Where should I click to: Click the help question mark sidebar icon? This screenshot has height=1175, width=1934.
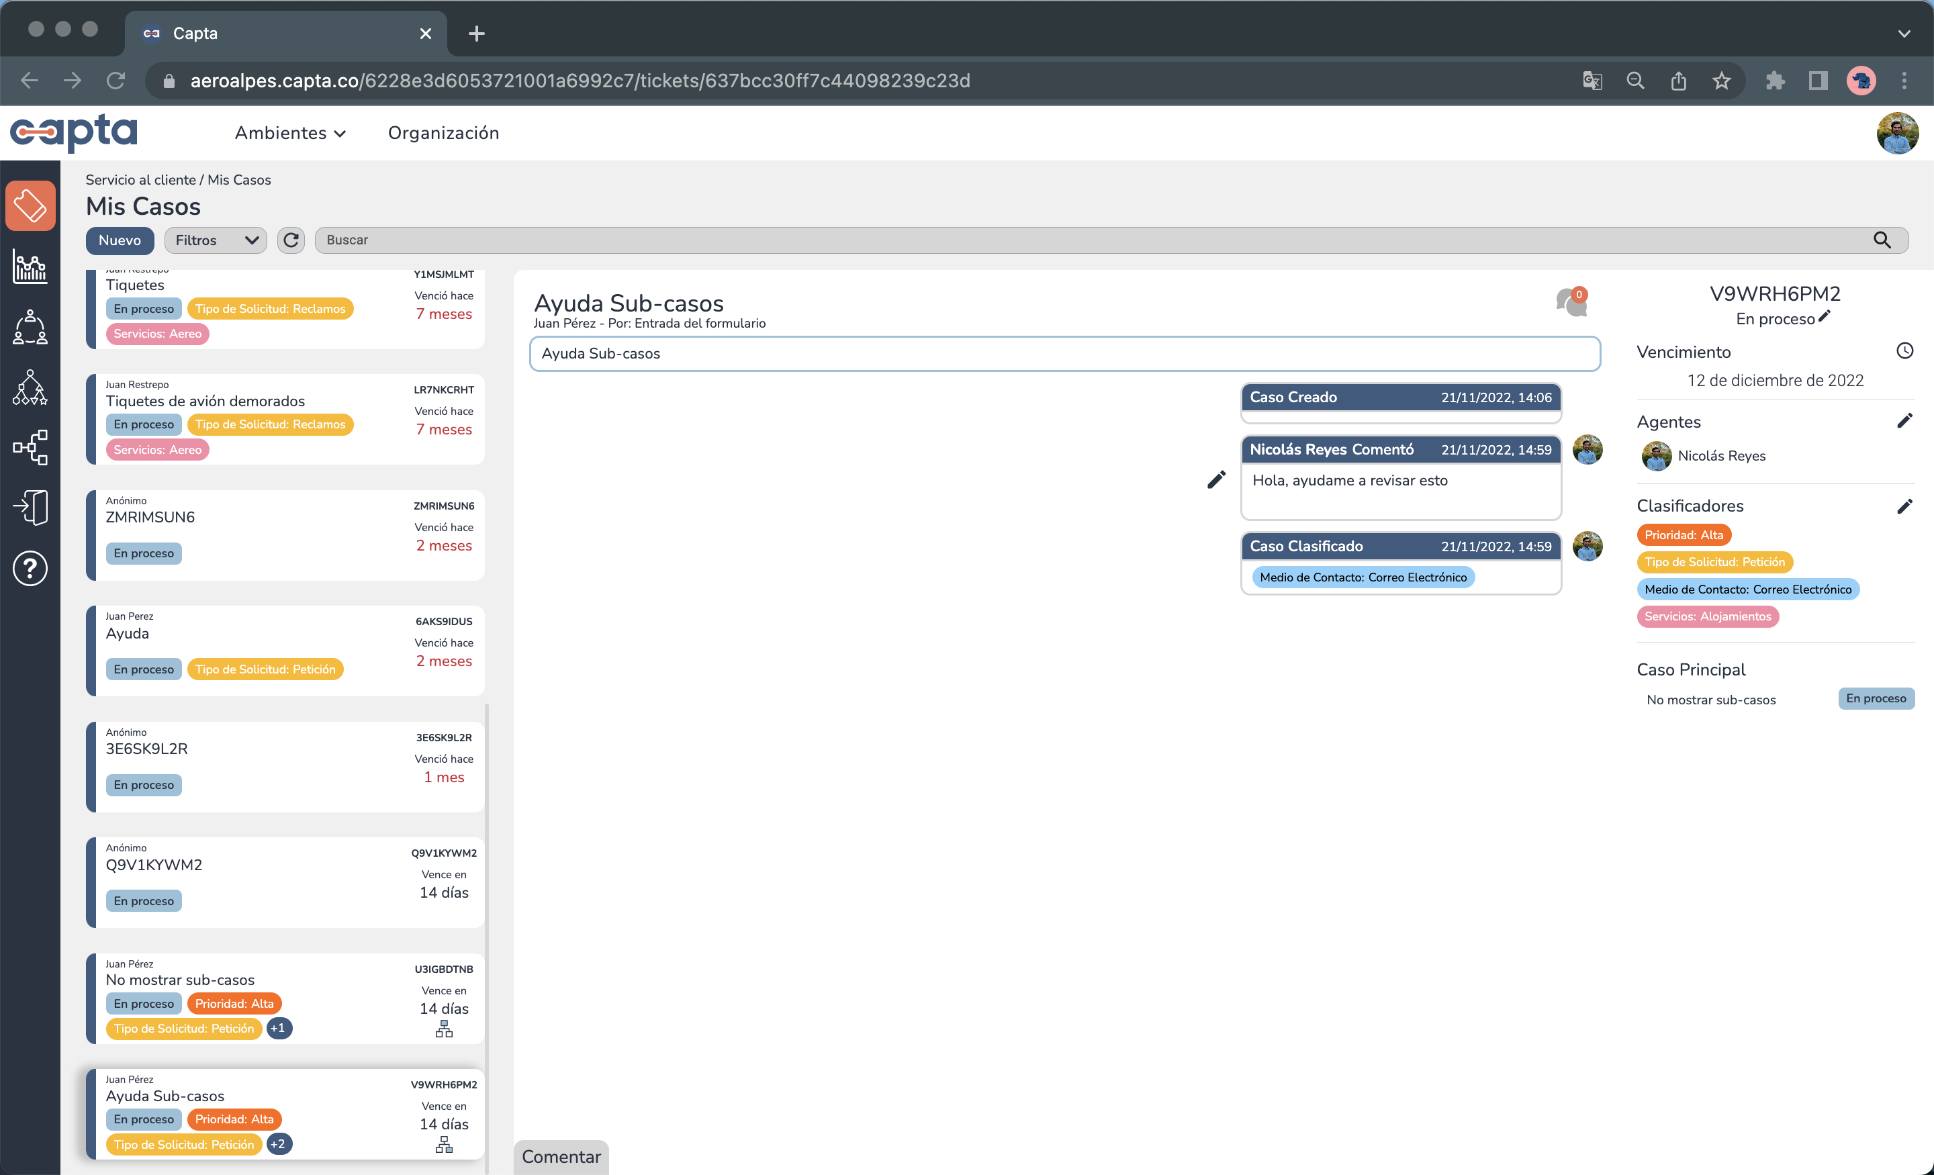tap(30, 568)
